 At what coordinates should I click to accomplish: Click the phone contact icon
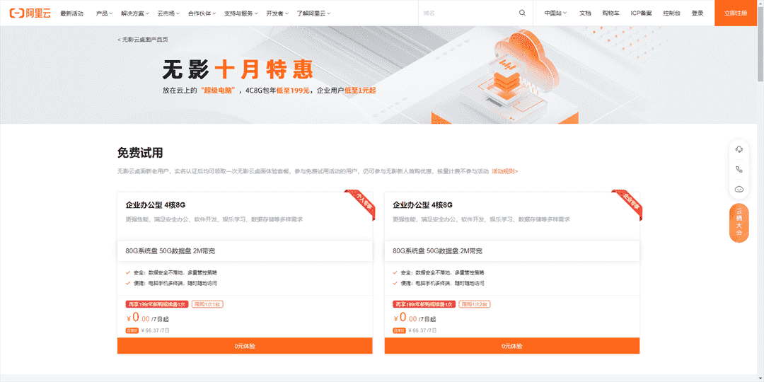coord(739,170)
